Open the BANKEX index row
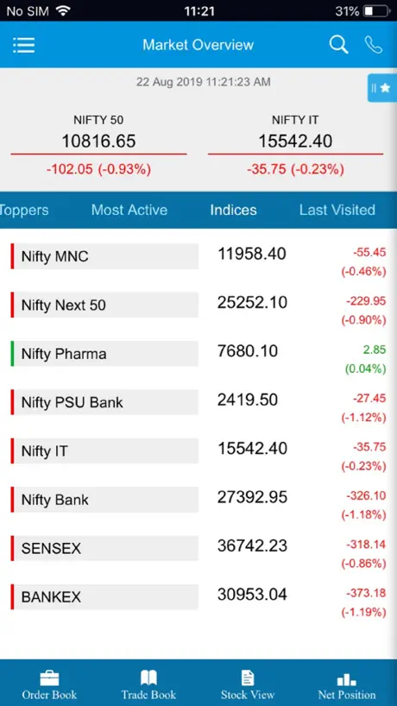 (198, 597)
